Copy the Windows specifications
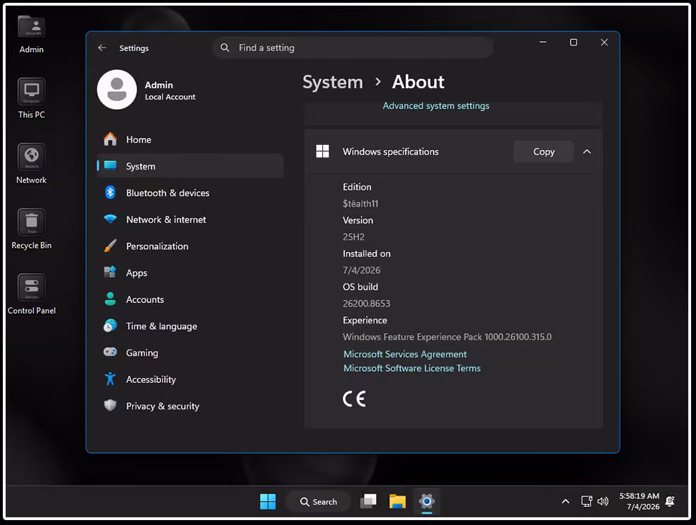696x525 pixels. [544, 152]
